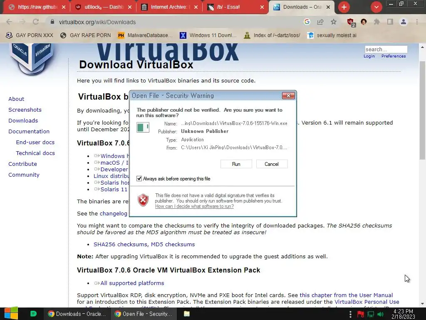Bookmark this page with the star icon

334,22
